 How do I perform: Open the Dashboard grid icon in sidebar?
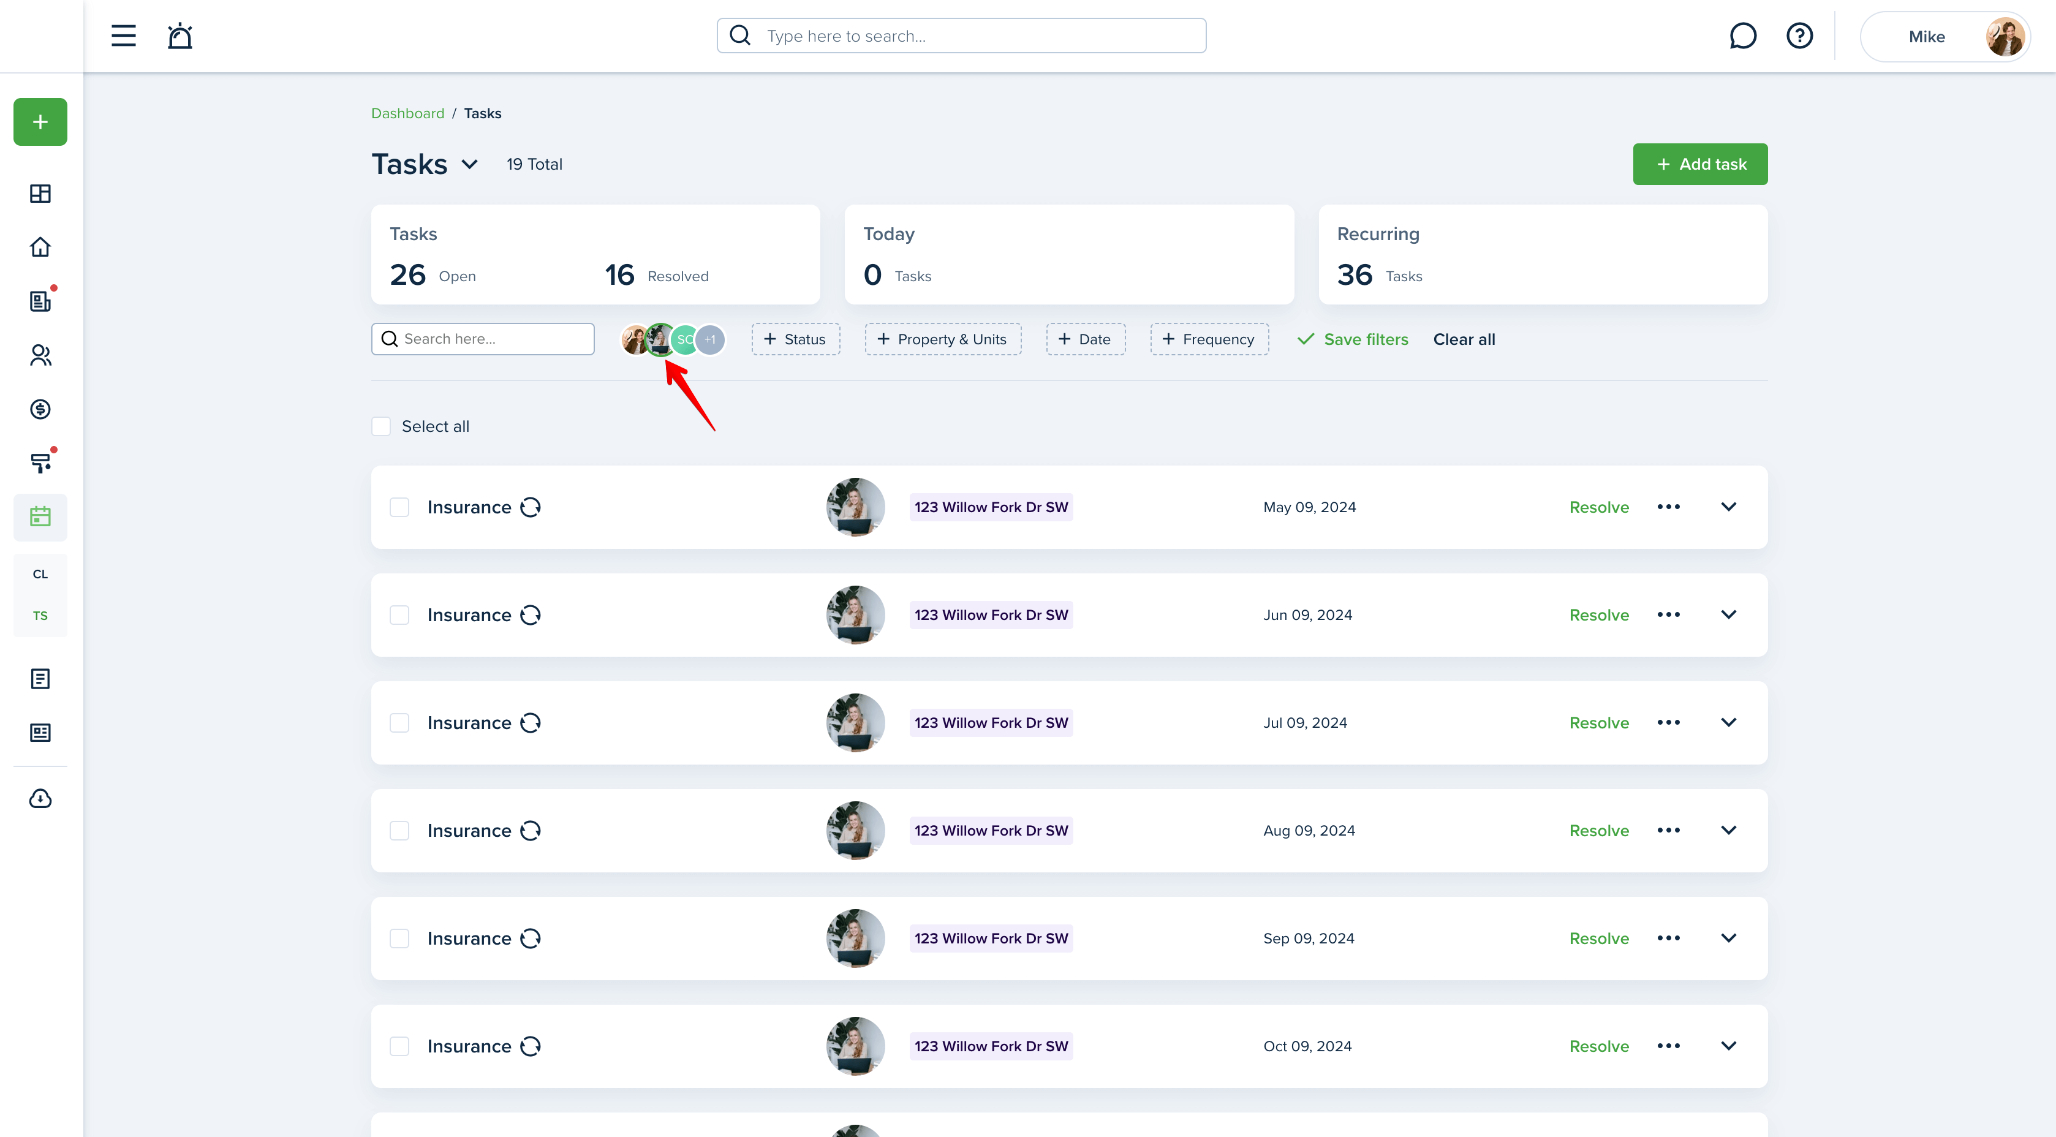coord(40,193)
